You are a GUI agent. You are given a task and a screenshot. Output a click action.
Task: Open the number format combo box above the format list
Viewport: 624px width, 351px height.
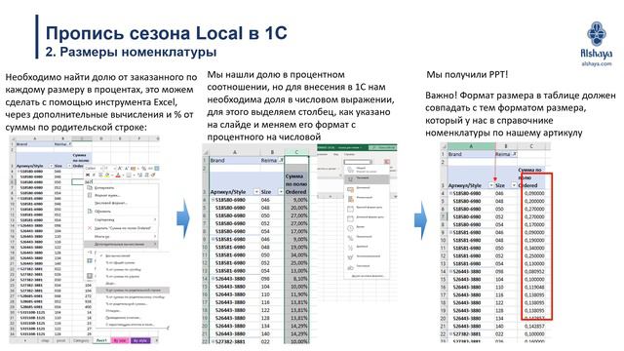coord(358,162)
